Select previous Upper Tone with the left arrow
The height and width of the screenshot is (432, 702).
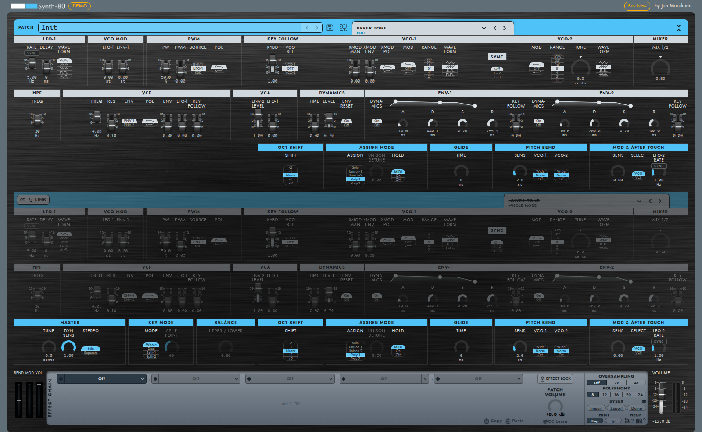click(x=495, y=28)
